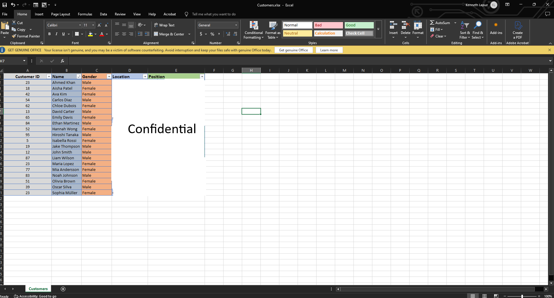The height and width of the screenshot is (298, 554).
Task: Switch to Page Layout view
Action: click(485, 296)
